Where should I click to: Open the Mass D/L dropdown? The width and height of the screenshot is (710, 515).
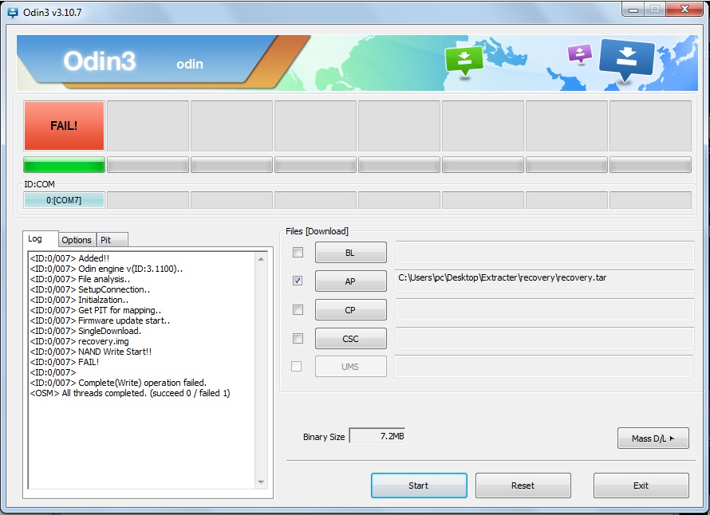[x=653, y=438]
